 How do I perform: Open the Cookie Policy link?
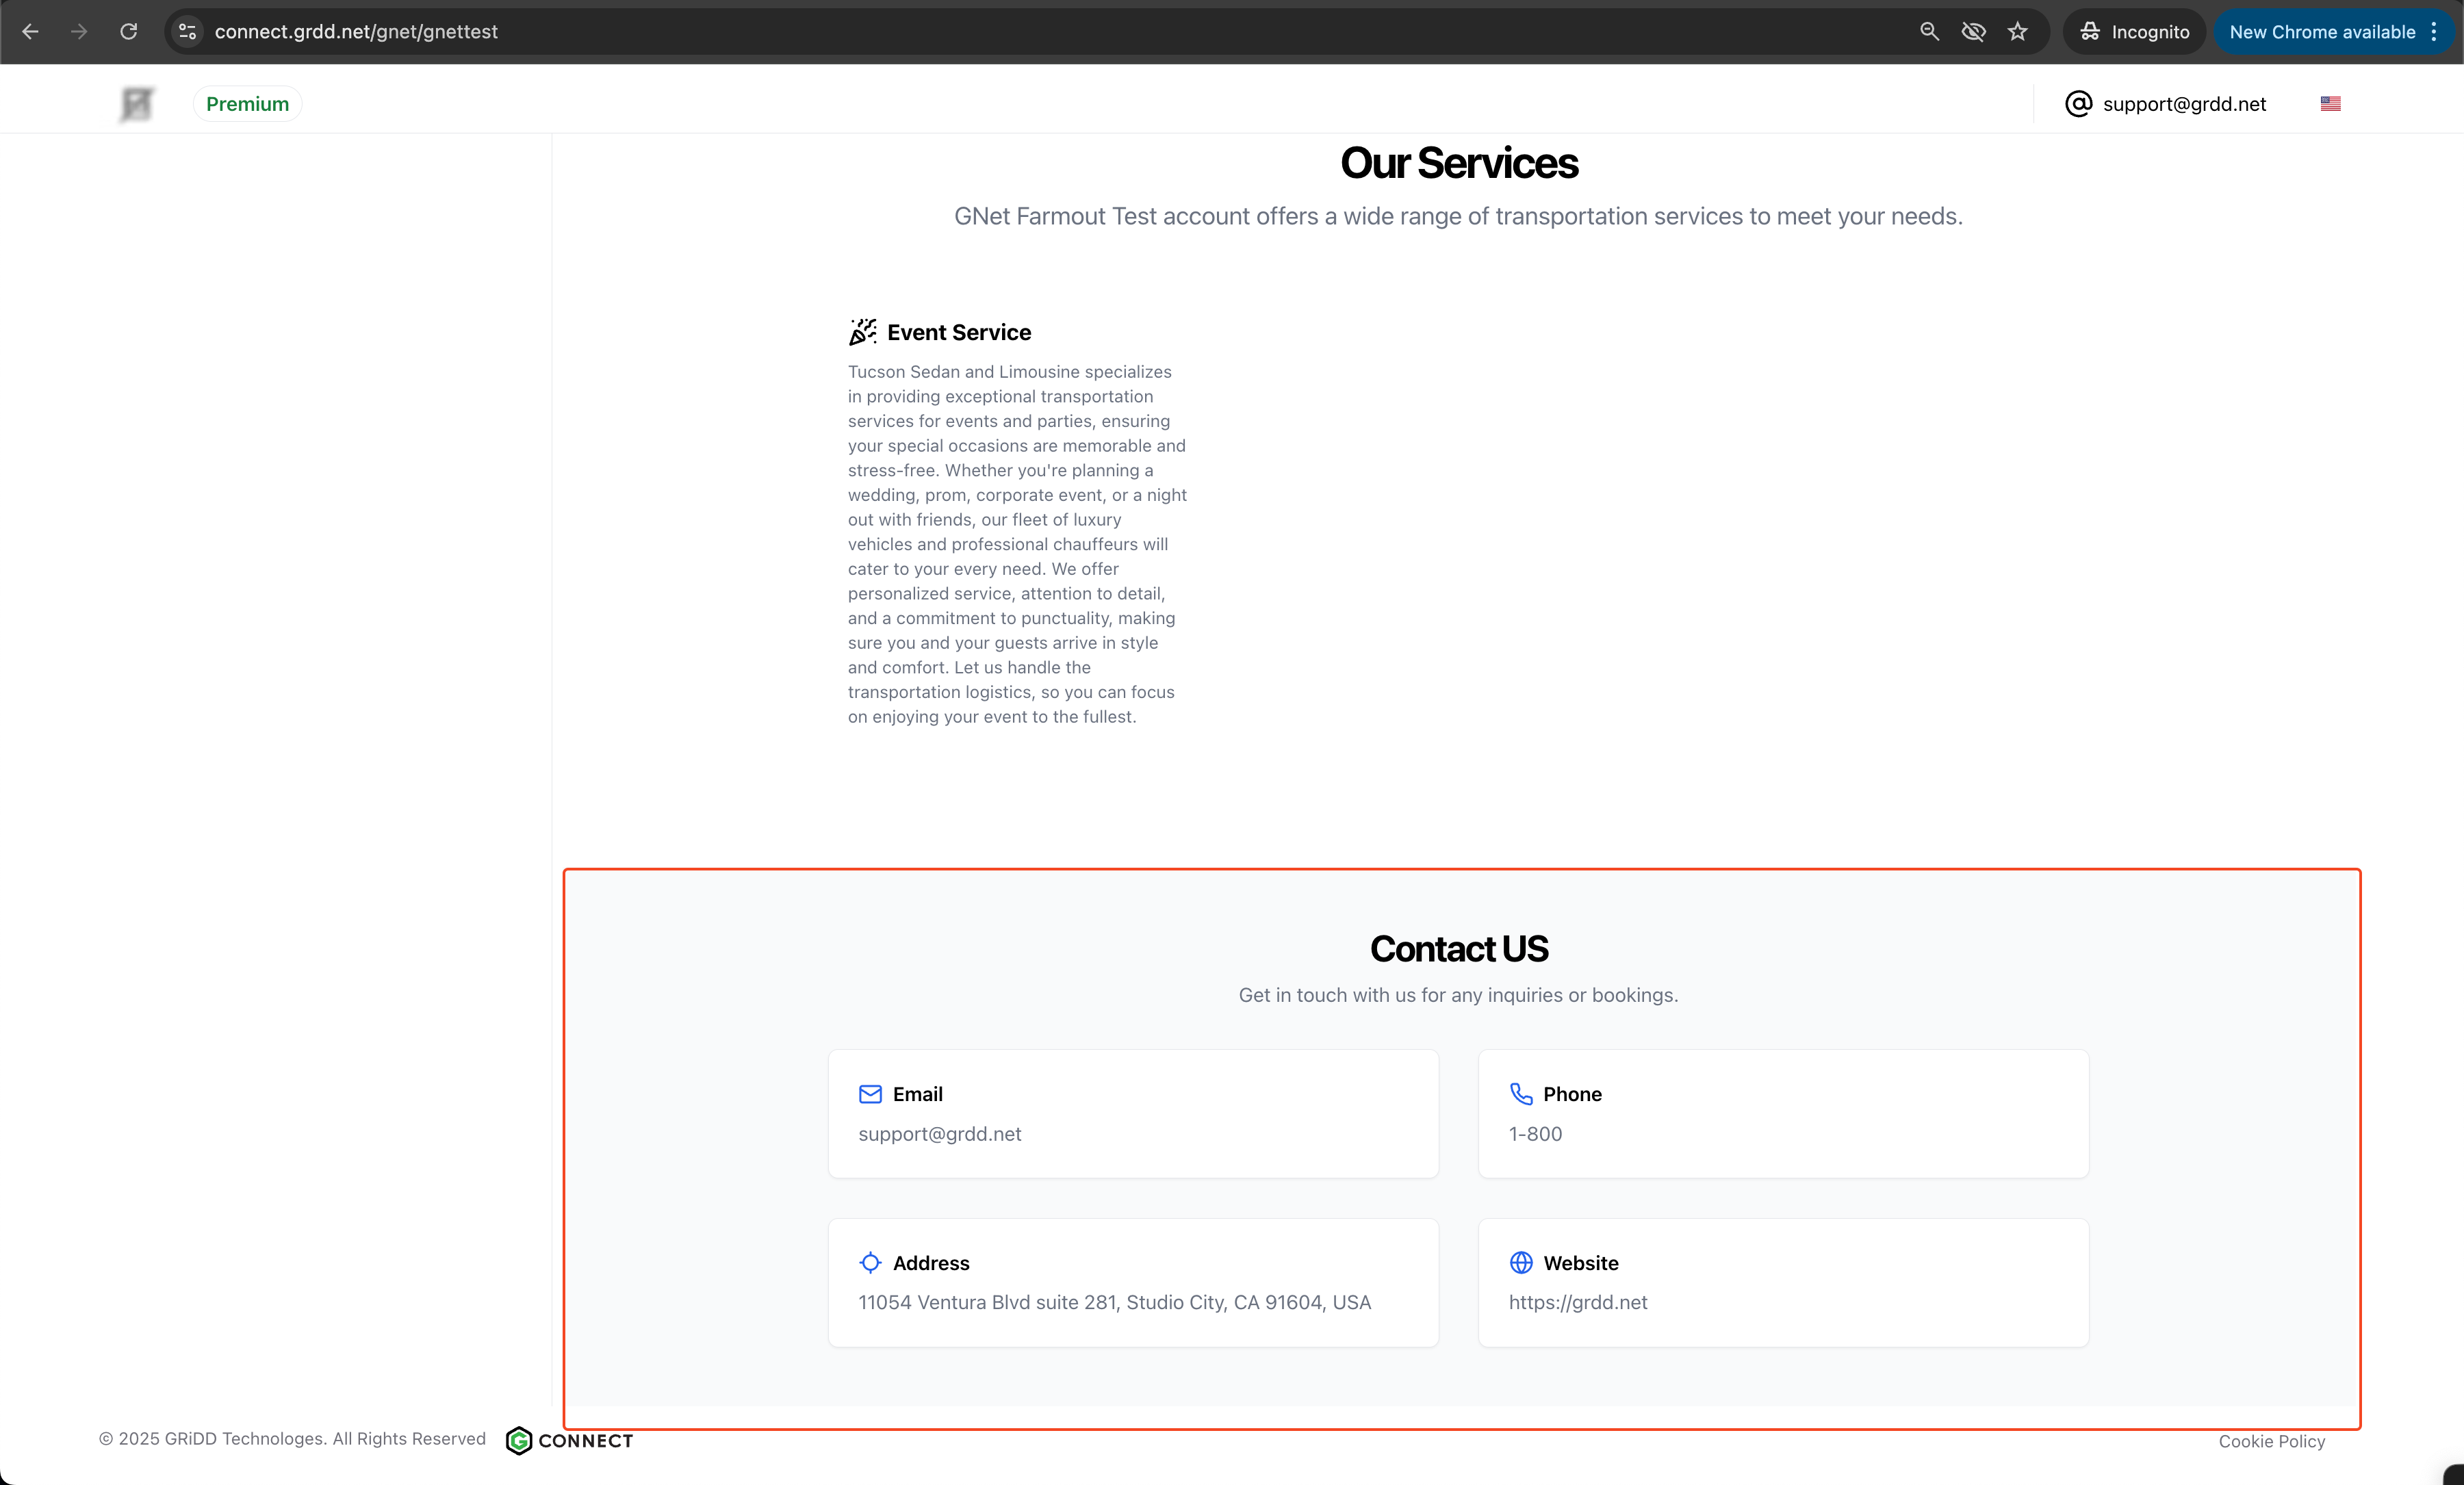pyautogui.click(x=2271, y=1441)
